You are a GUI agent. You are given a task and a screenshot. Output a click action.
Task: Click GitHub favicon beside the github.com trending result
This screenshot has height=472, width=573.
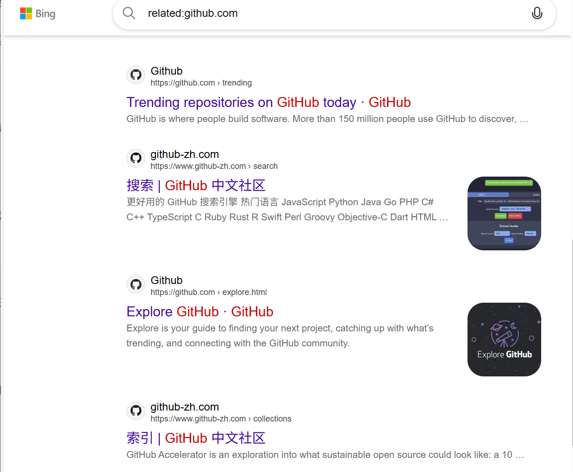point(136,75)
